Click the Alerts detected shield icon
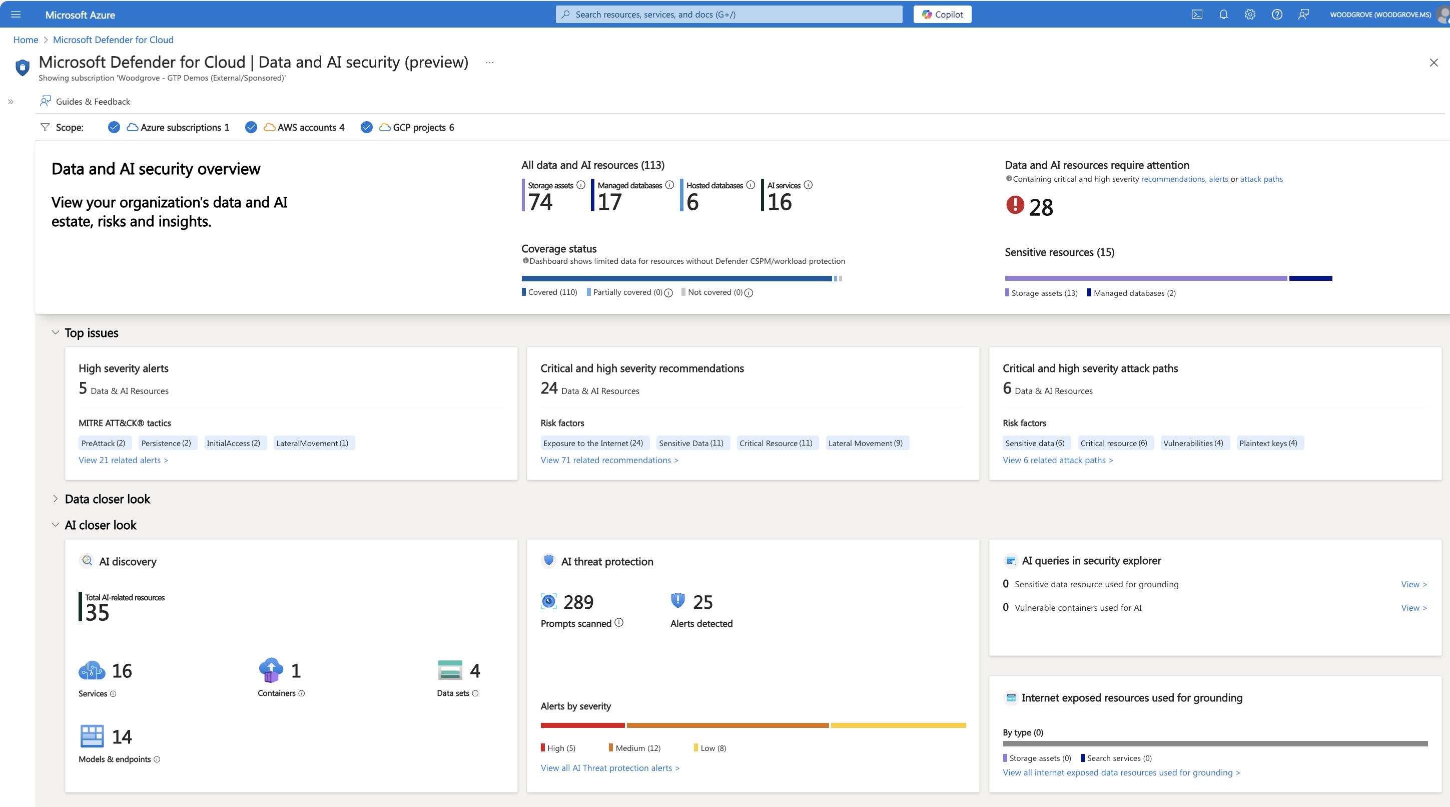The height and width of the screenshot is (807, 1450). [677, 601]
